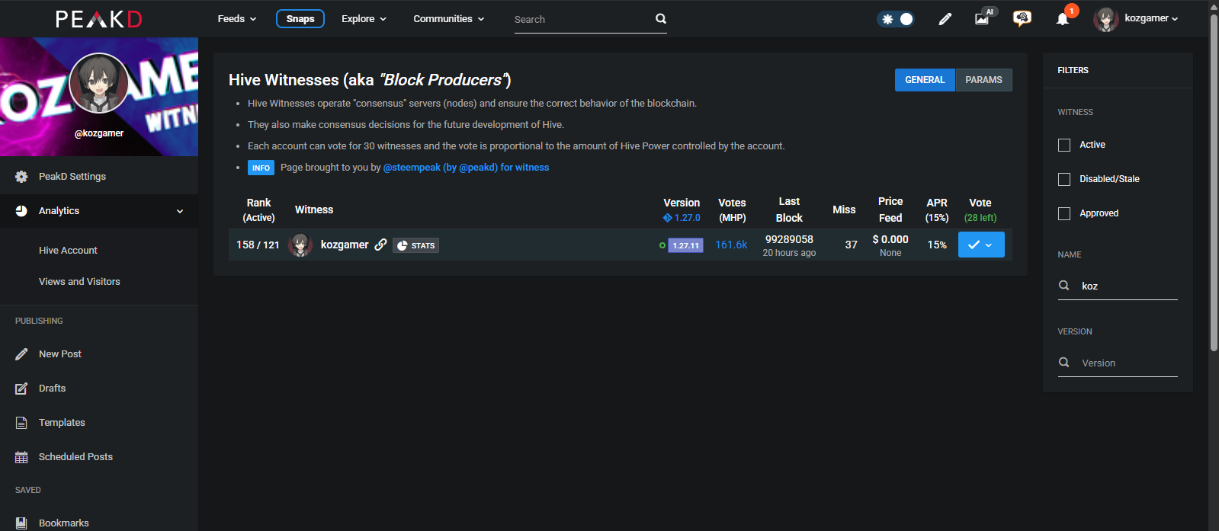This screenshot has height=531, width=1219.
Task: Open the chat messages icon
Action: [1022, 18]
